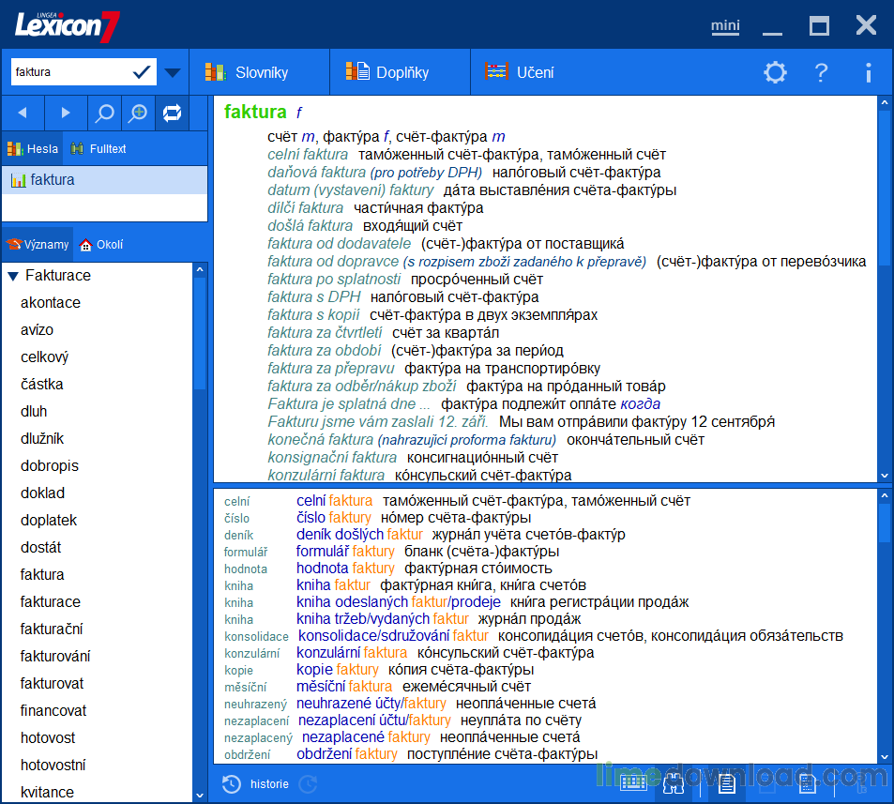Toggle the sync arrows button

172,114
